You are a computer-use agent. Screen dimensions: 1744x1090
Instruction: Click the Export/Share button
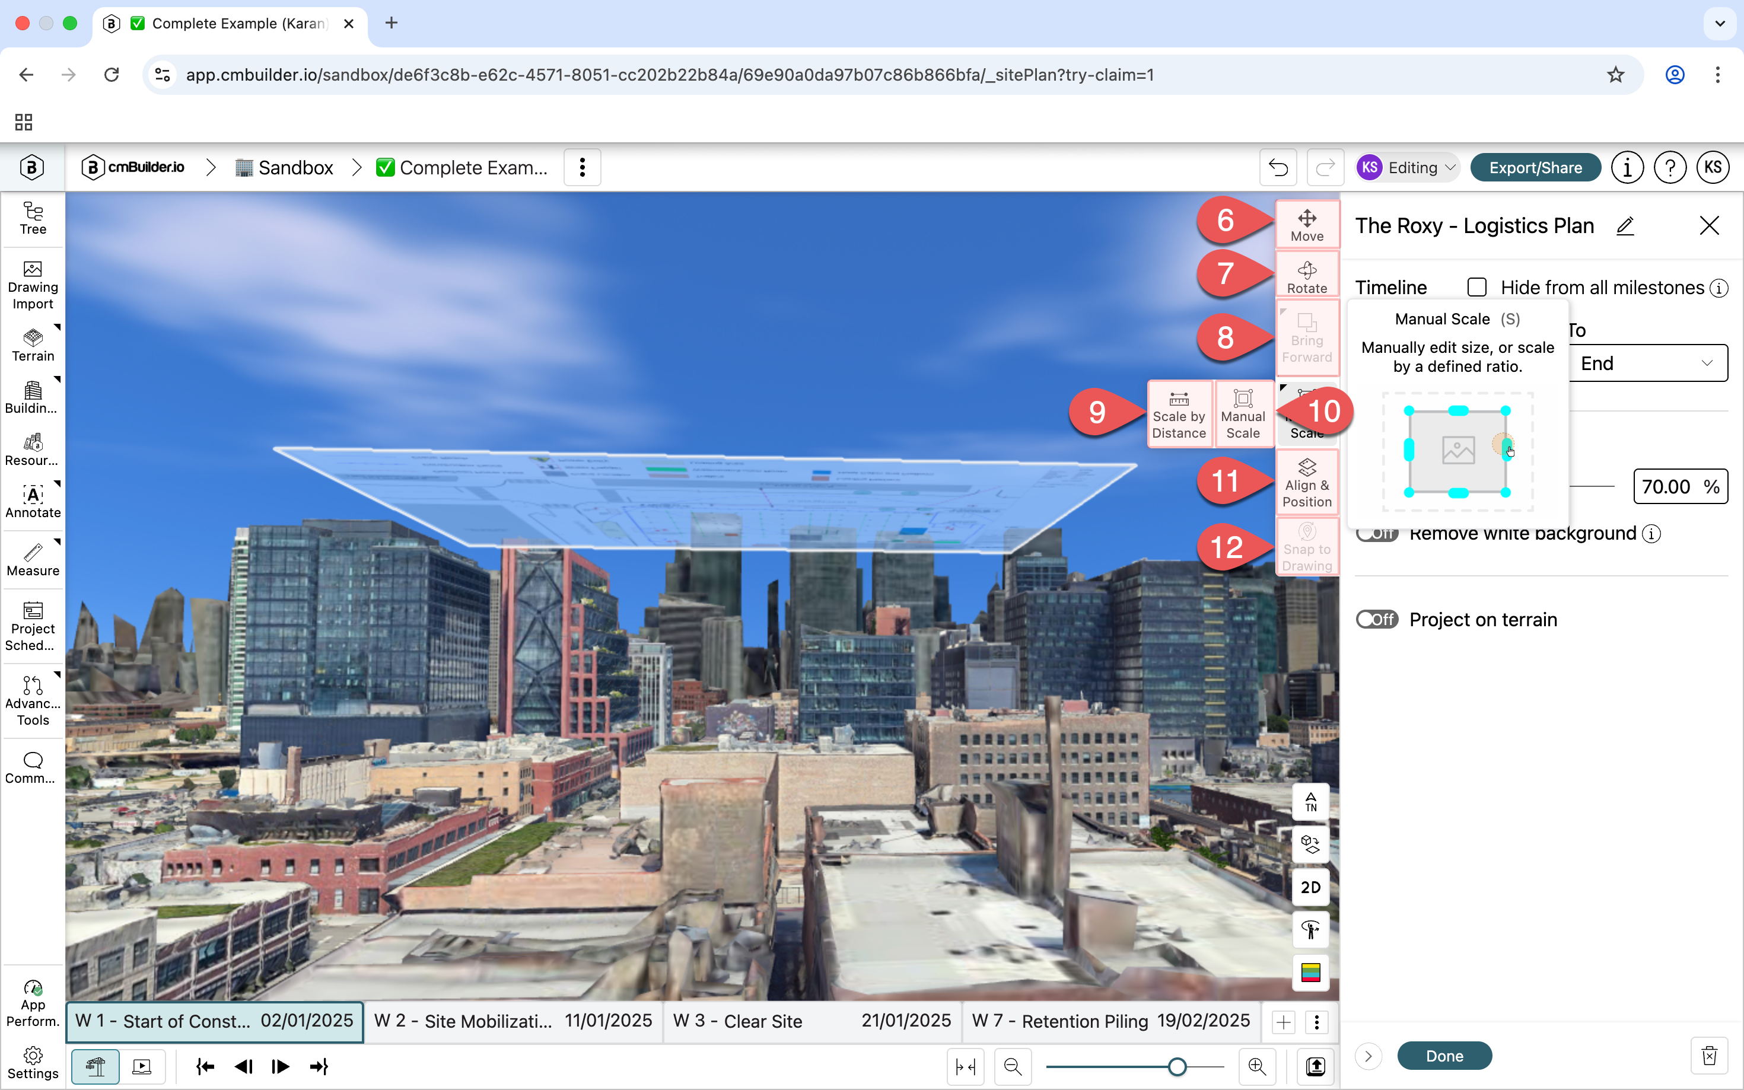pyautogui.click(x=1535, y=168)
